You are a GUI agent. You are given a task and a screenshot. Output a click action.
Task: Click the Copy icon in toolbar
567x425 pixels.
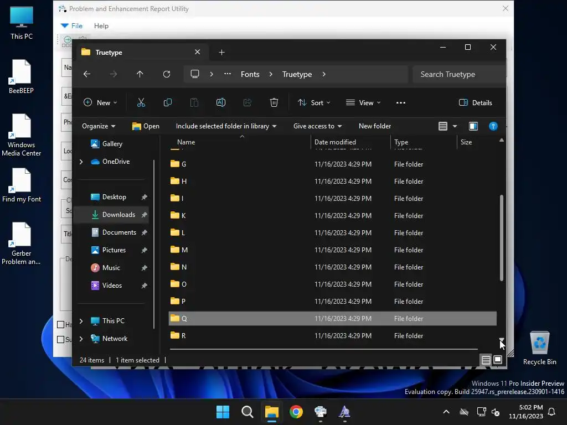click(167, 102)
